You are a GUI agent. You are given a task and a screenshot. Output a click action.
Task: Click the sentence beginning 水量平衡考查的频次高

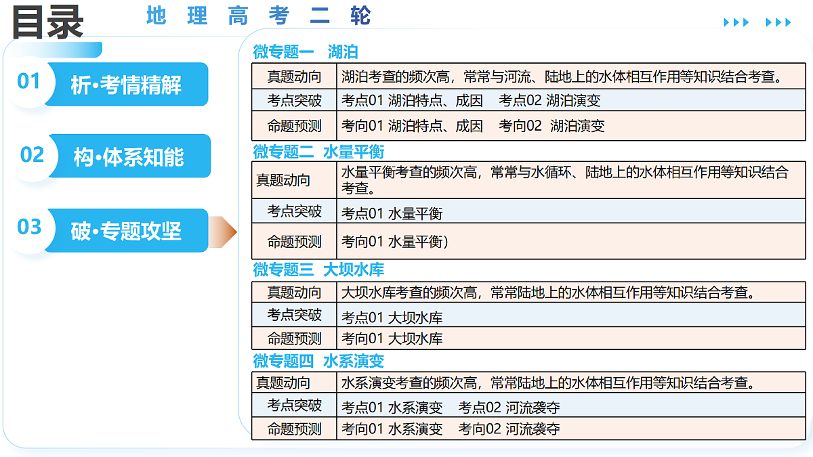[x=565, y=180]
